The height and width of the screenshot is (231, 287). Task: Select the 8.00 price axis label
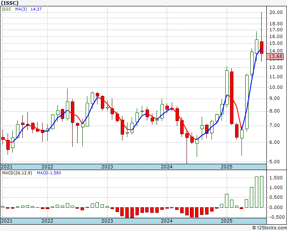274,111
